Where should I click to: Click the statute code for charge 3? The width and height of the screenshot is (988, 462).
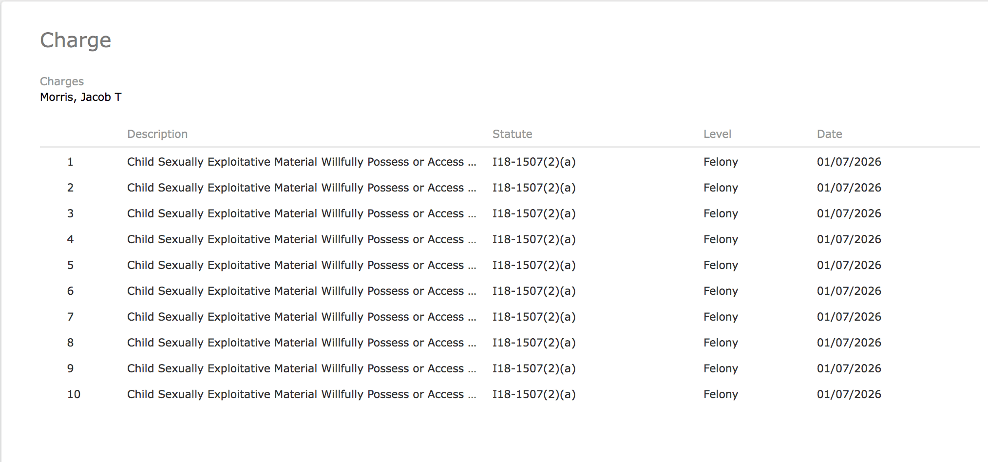(534, 213)
